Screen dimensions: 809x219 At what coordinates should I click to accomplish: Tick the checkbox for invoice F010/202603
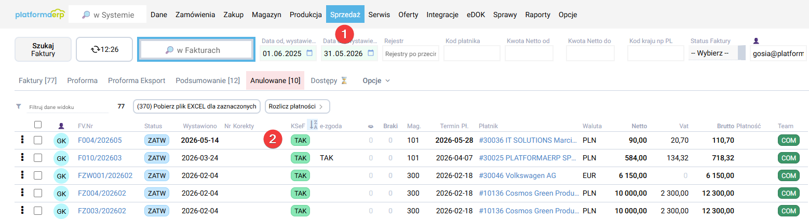click(37, 158)
